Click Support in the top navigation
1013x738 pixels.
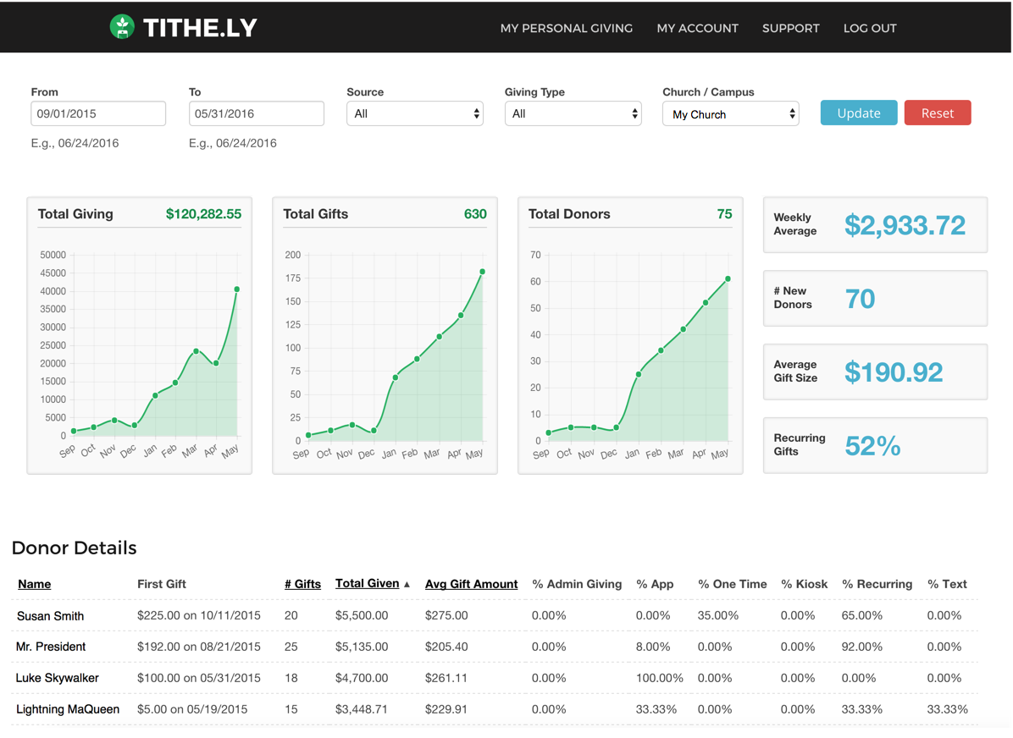click(790, 28)
